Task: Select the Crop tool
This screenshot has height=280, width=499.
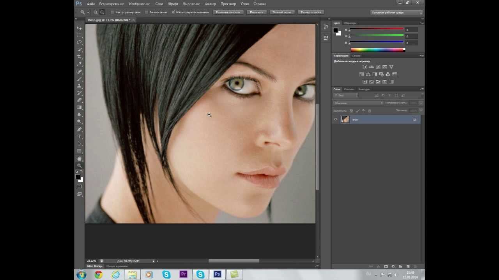Action: pos(80,57)
